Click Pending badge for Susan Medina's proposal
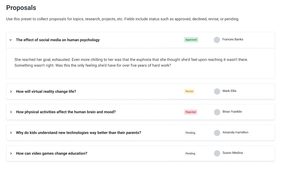The height and width of the screenshot is (169, 284). (x=190, y=154)
